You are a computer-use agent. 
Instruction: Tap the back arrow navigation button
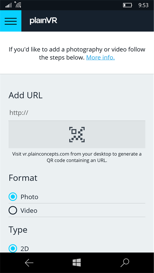29,263
